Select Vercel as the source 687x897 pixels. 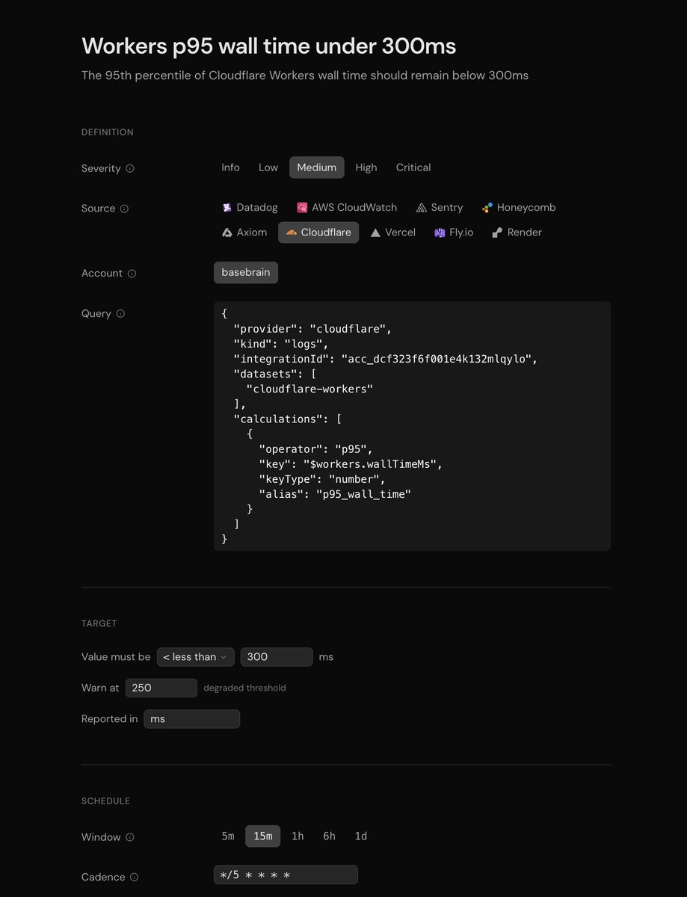(392, 232)
